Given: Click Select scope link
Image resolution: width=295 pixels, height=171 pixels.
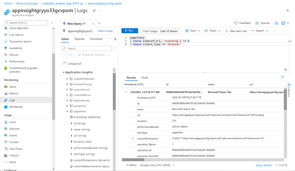Looking at the screenshot, I should pyautogui.click(x=105, y=31).
